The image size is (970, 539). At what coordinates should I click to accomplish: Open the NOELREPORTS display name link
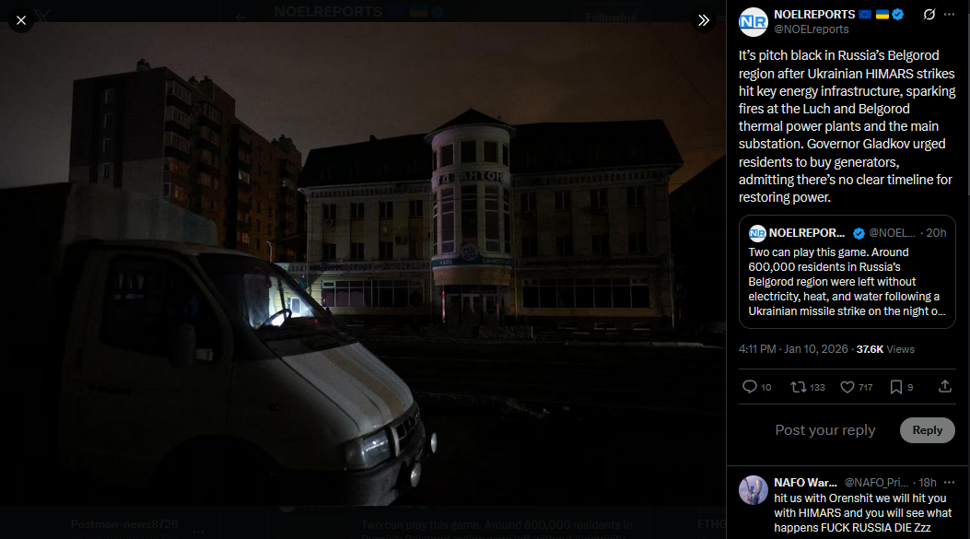(x=814, y=14)
